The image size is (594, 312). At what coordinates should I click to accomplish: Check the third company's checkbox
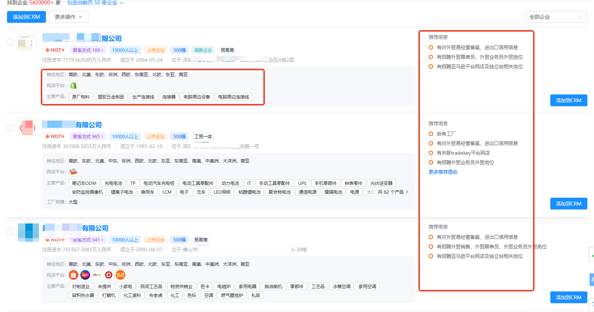[x=10, y=232]
